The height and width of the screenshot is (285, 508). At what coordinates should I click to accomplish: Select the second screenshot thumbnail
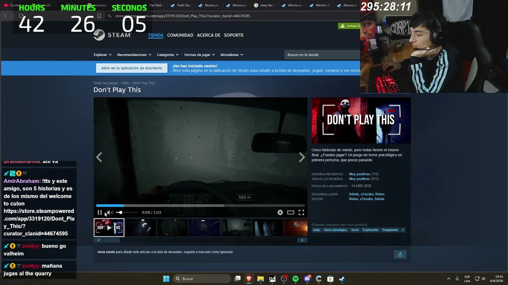141,228
